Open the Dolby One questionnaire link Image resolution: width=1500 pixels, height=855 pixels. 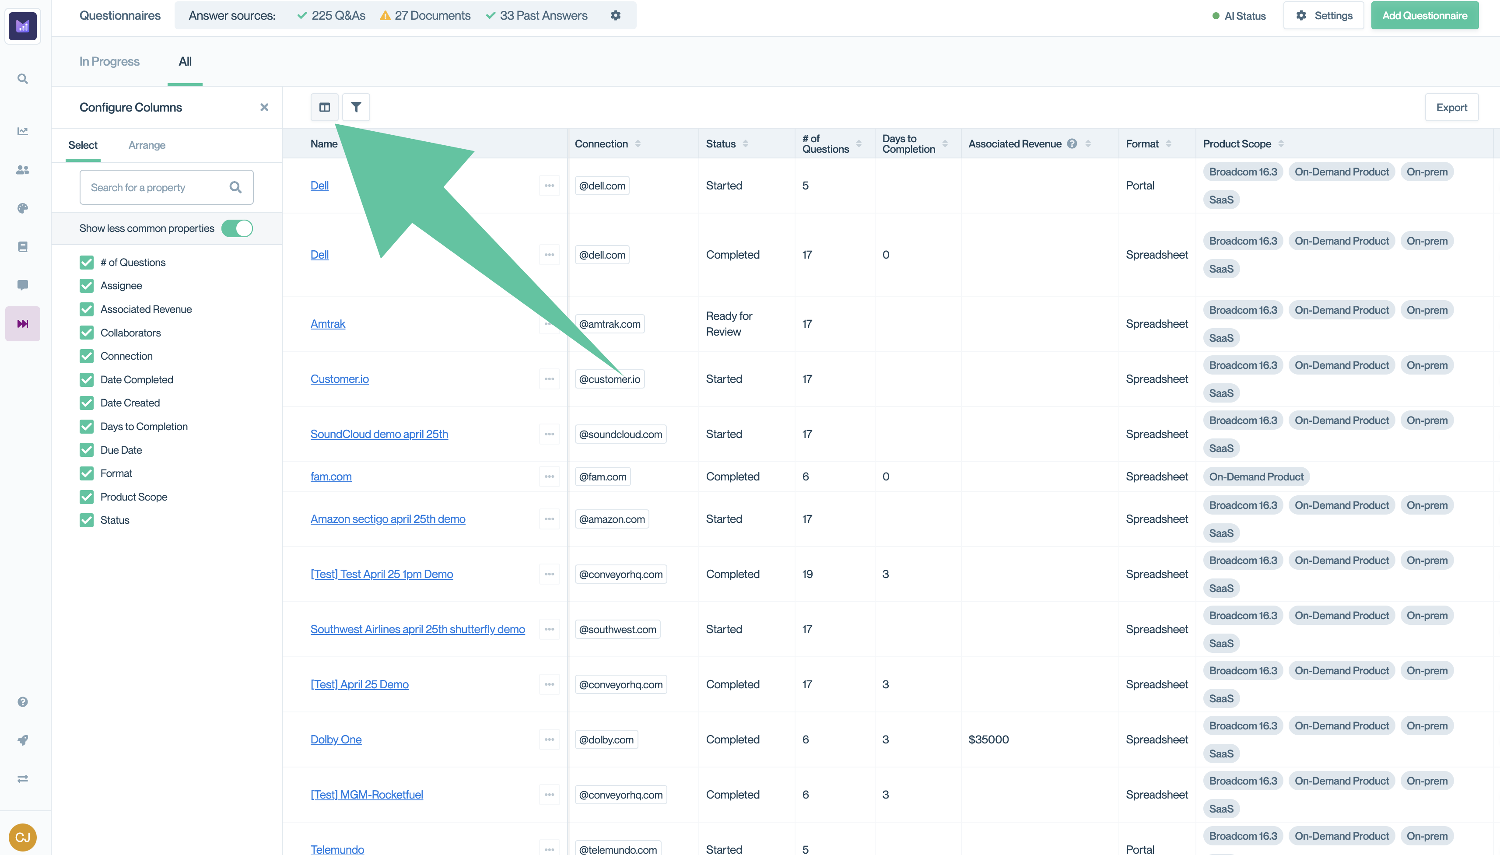click(x=336, y=739)
